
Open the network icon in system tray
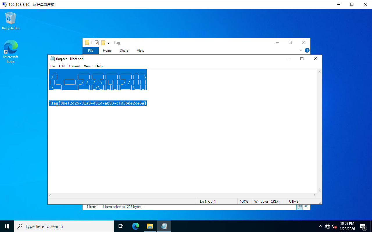tap(328, 226)
